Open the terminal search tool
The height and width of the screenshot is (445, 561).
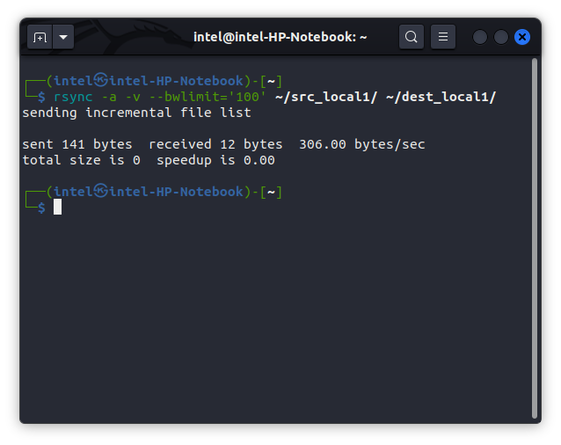click(x=412, y=36)
